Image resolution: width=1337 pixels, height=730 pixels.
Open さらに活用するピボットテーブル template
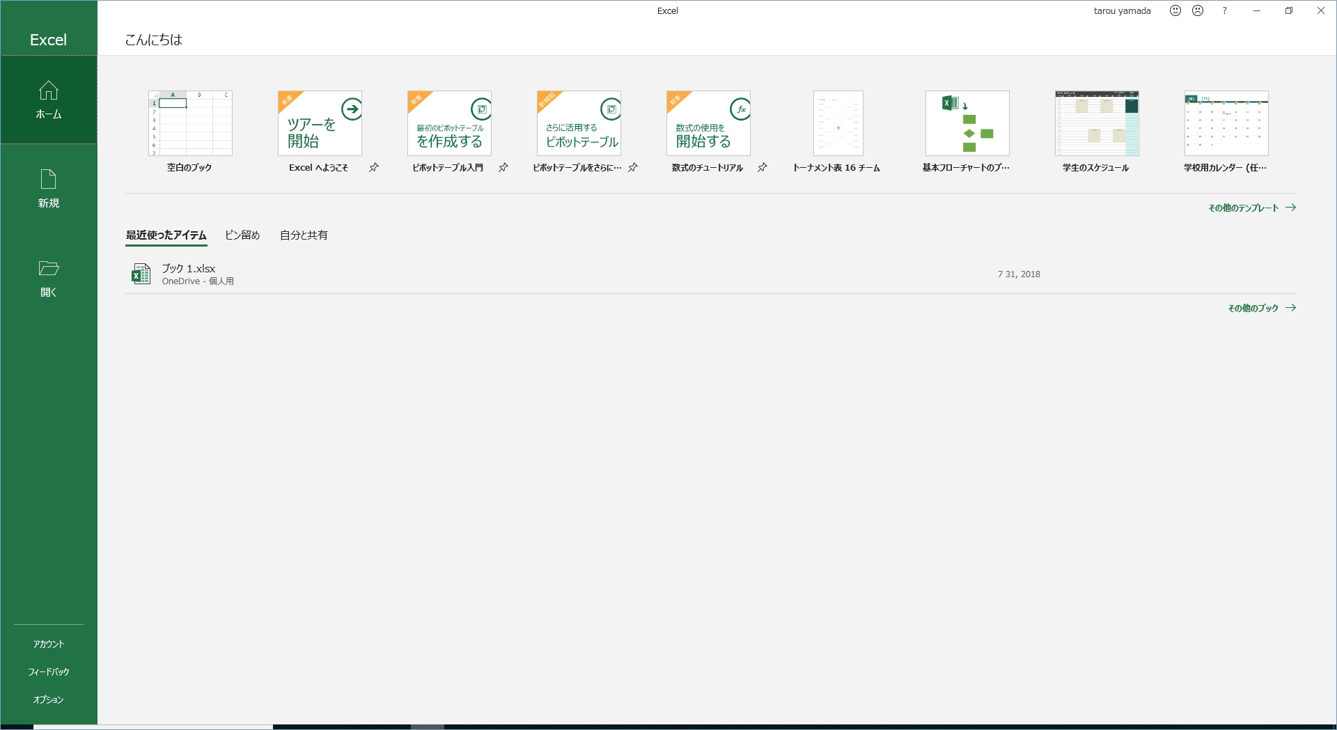pos(579,123)
